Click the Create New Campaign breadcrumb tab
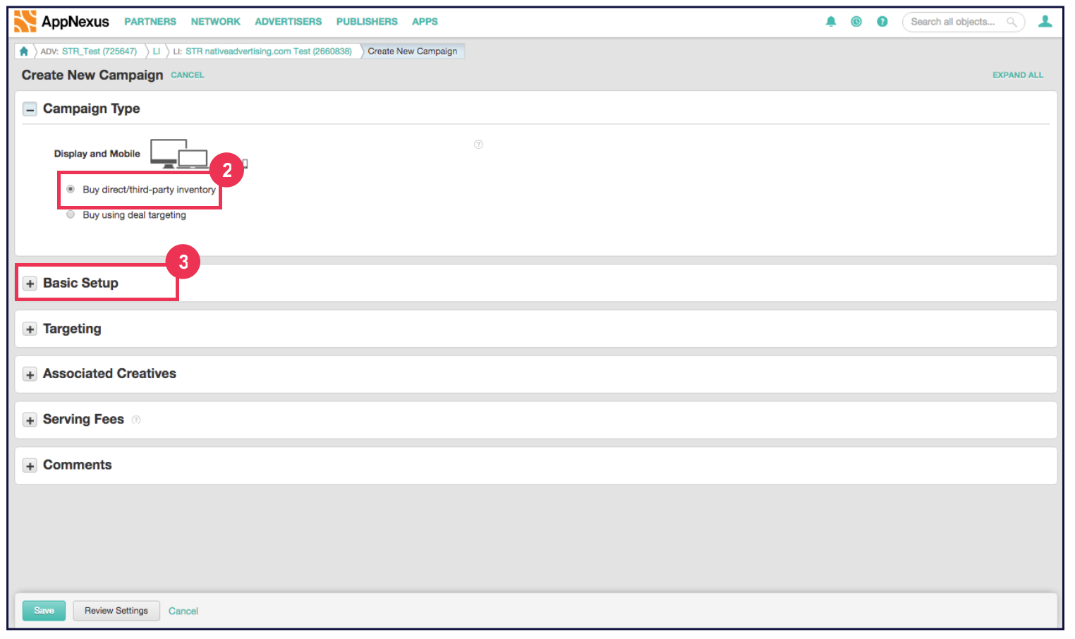The image size is (1075, 639). 413,51
